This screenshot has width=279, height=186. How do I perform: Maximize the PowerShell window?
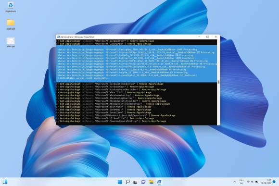click(x=207, y=37)
